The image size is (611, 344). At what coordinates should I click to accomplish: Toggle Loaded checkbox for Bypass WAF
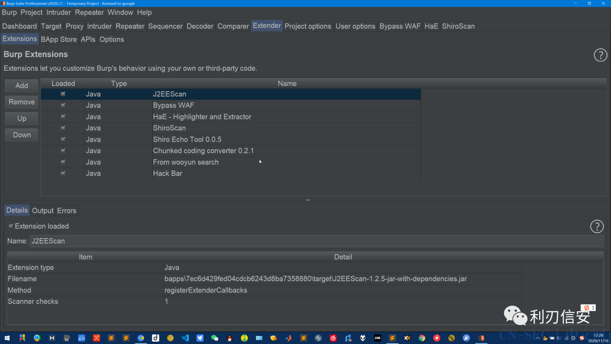[x=63, y=105]
